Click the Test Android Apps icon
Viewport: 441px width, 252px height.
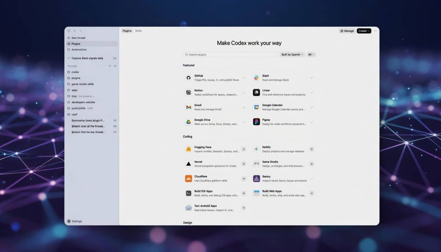189,208
